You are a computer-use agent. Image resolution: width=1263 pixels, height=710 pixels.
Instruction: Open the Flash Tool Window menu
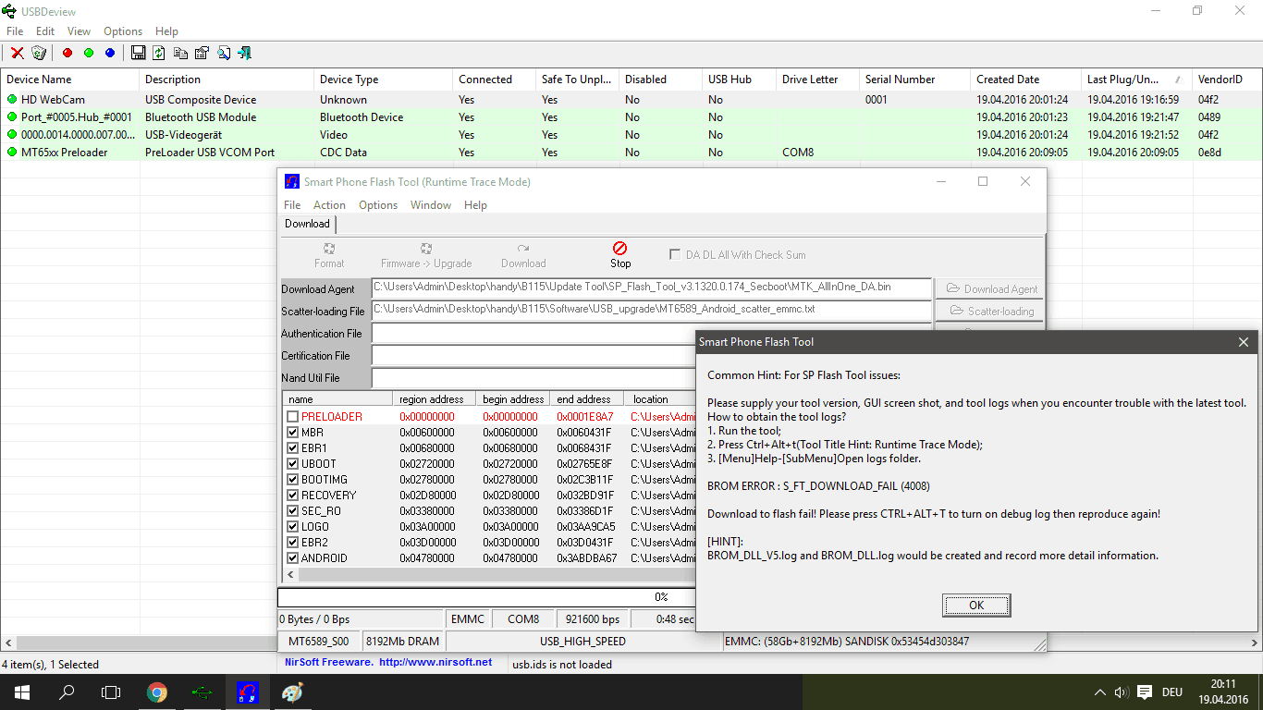pos(431,205)
